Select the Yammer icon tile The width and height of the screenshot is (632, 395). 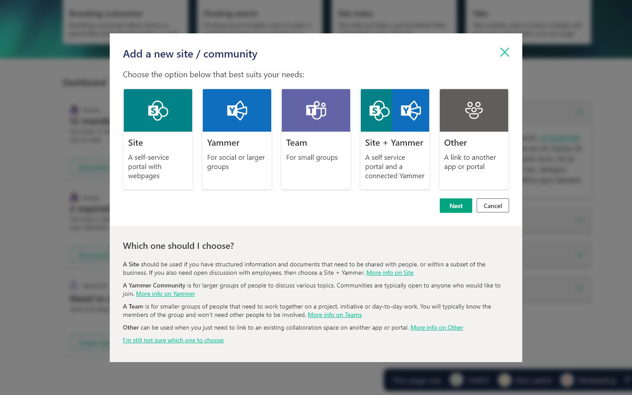[x=237, y=110]
